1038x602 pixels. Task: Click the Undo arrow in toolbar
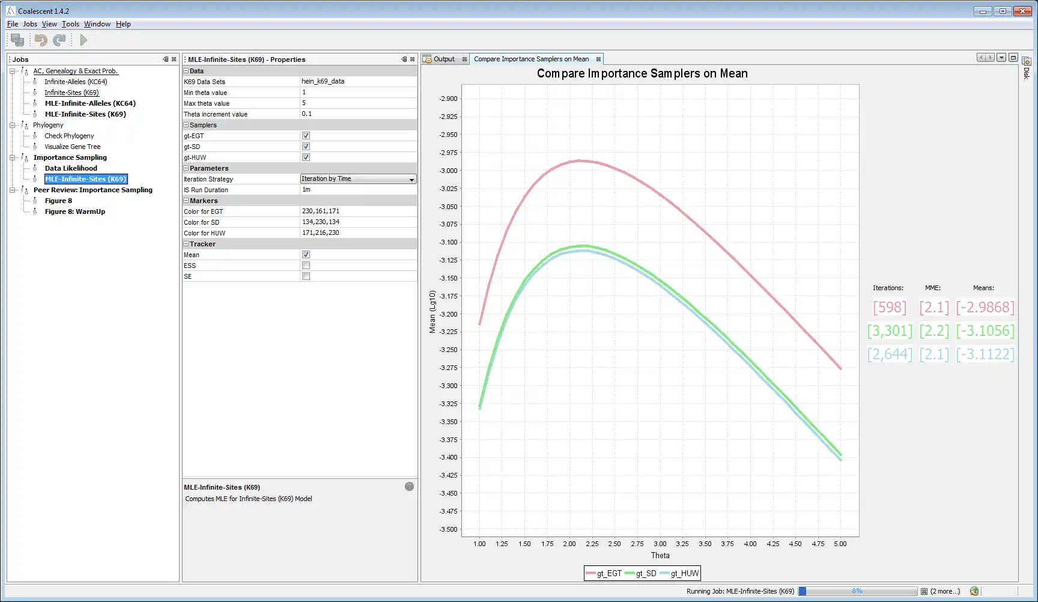tap(41, 40)
